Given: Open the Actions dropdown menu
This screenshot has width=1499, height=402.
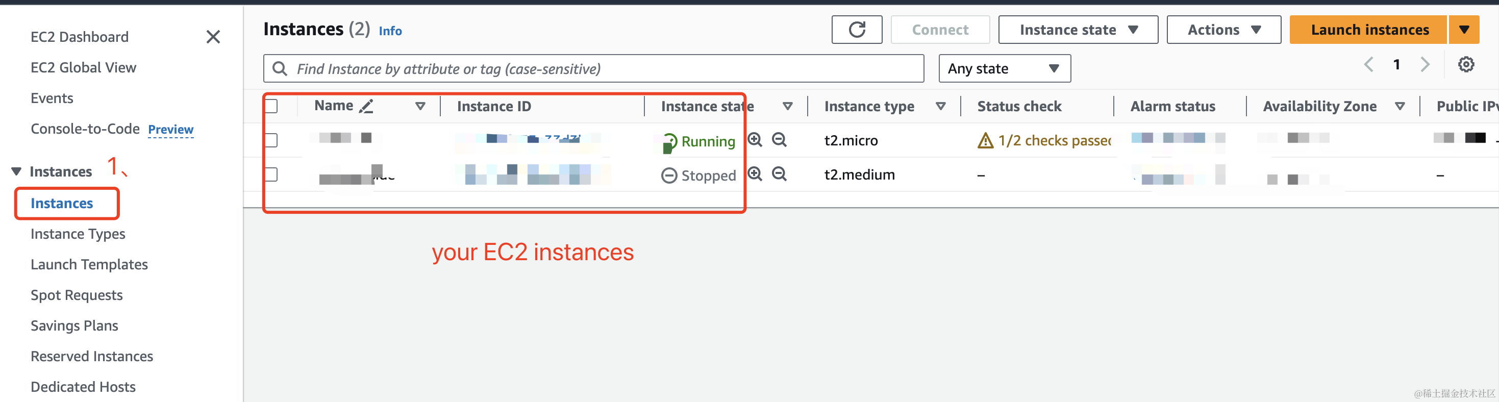Looking at the screenshot, I should 1224,30.
